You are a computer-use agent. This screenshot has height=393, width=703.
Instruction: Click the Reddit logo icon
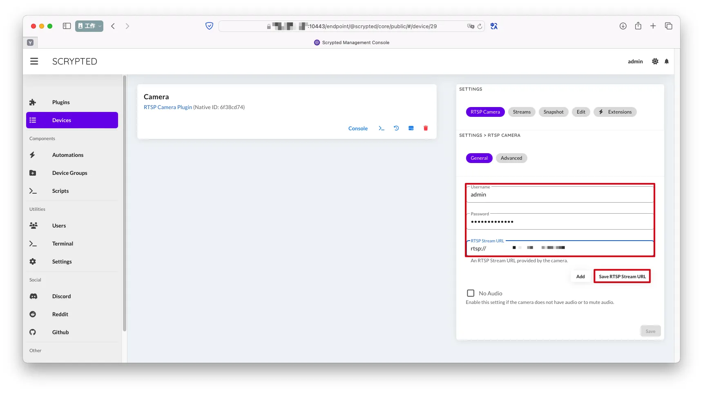[33, 314]
